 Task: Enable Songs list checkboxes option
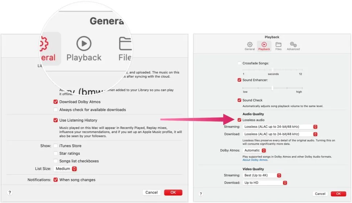(x=56, y=161)
